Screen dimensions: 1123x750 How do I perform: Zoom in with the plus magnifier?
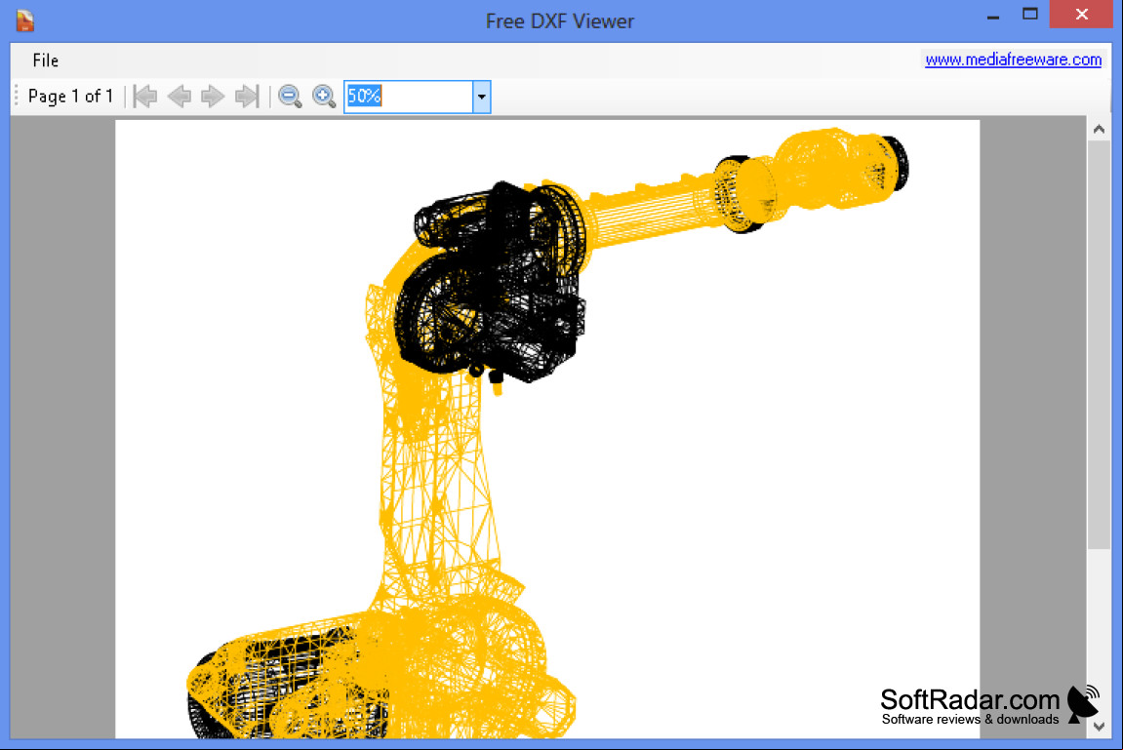(324, 96)
